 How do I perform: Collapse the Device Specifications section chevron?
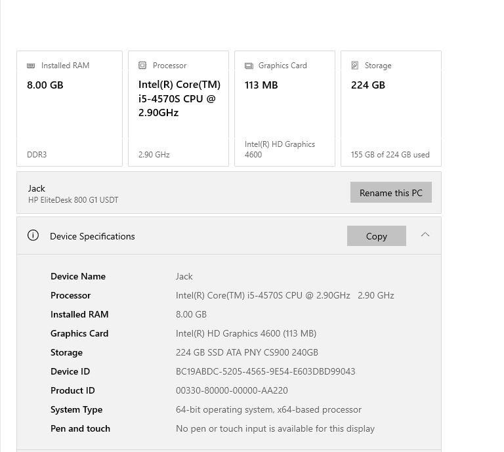coord(425,235)
